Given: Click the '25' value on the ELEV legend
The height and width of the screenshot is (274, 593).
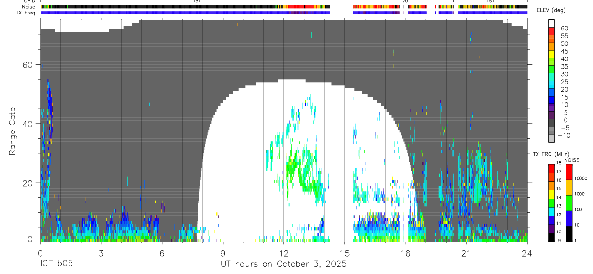Looking at the screenshot, I should [564, 82].
